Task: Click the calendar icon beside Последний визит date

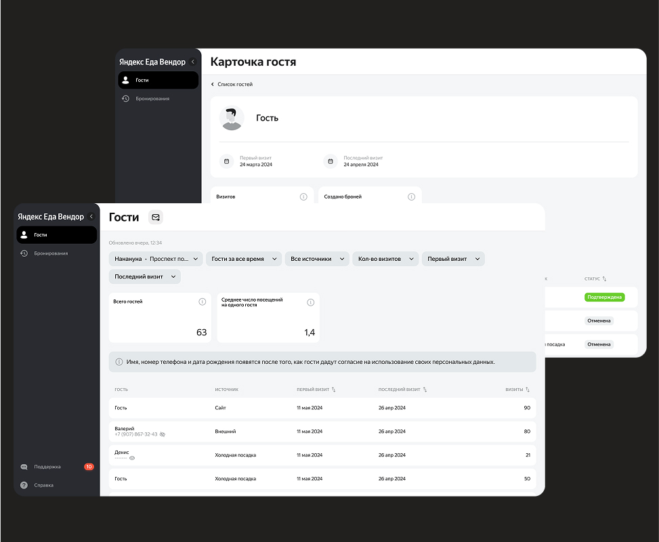Action: click(x=331, y=161)
